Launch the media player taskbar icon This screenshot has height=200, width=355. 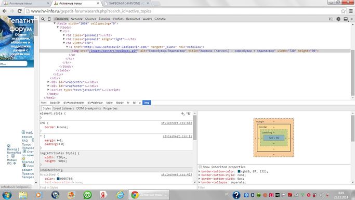tap(38, 195)
